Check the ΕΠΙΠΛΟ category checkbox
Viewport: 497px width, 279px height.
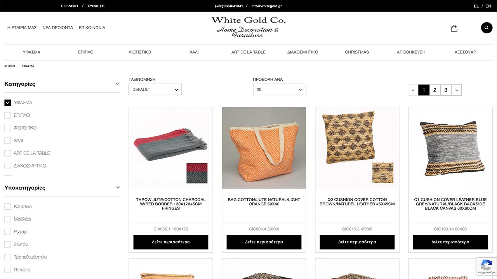pyautogui.click(x=7, y=115)
